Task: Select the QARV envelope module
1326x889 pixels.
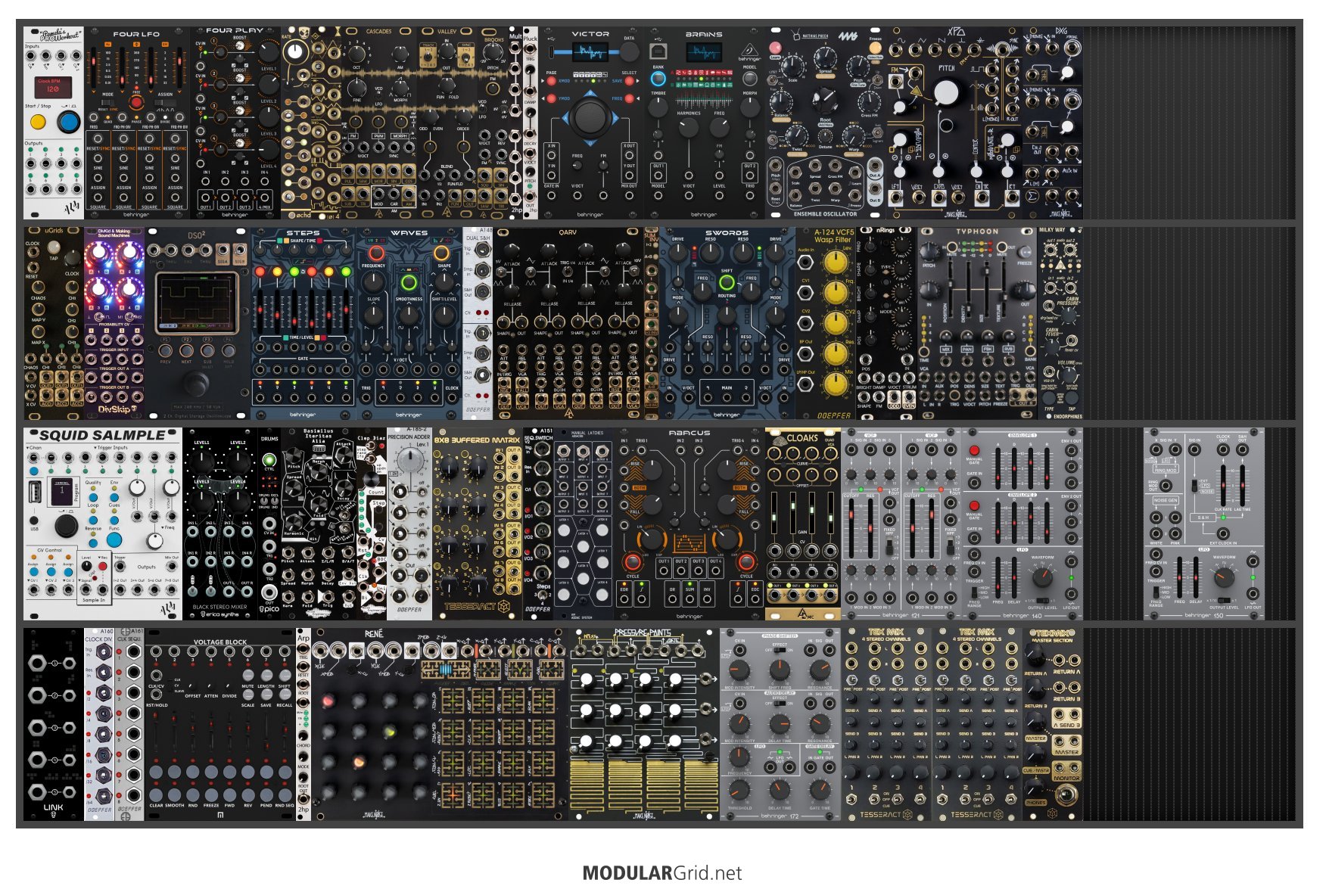Action: coord(568,323)
